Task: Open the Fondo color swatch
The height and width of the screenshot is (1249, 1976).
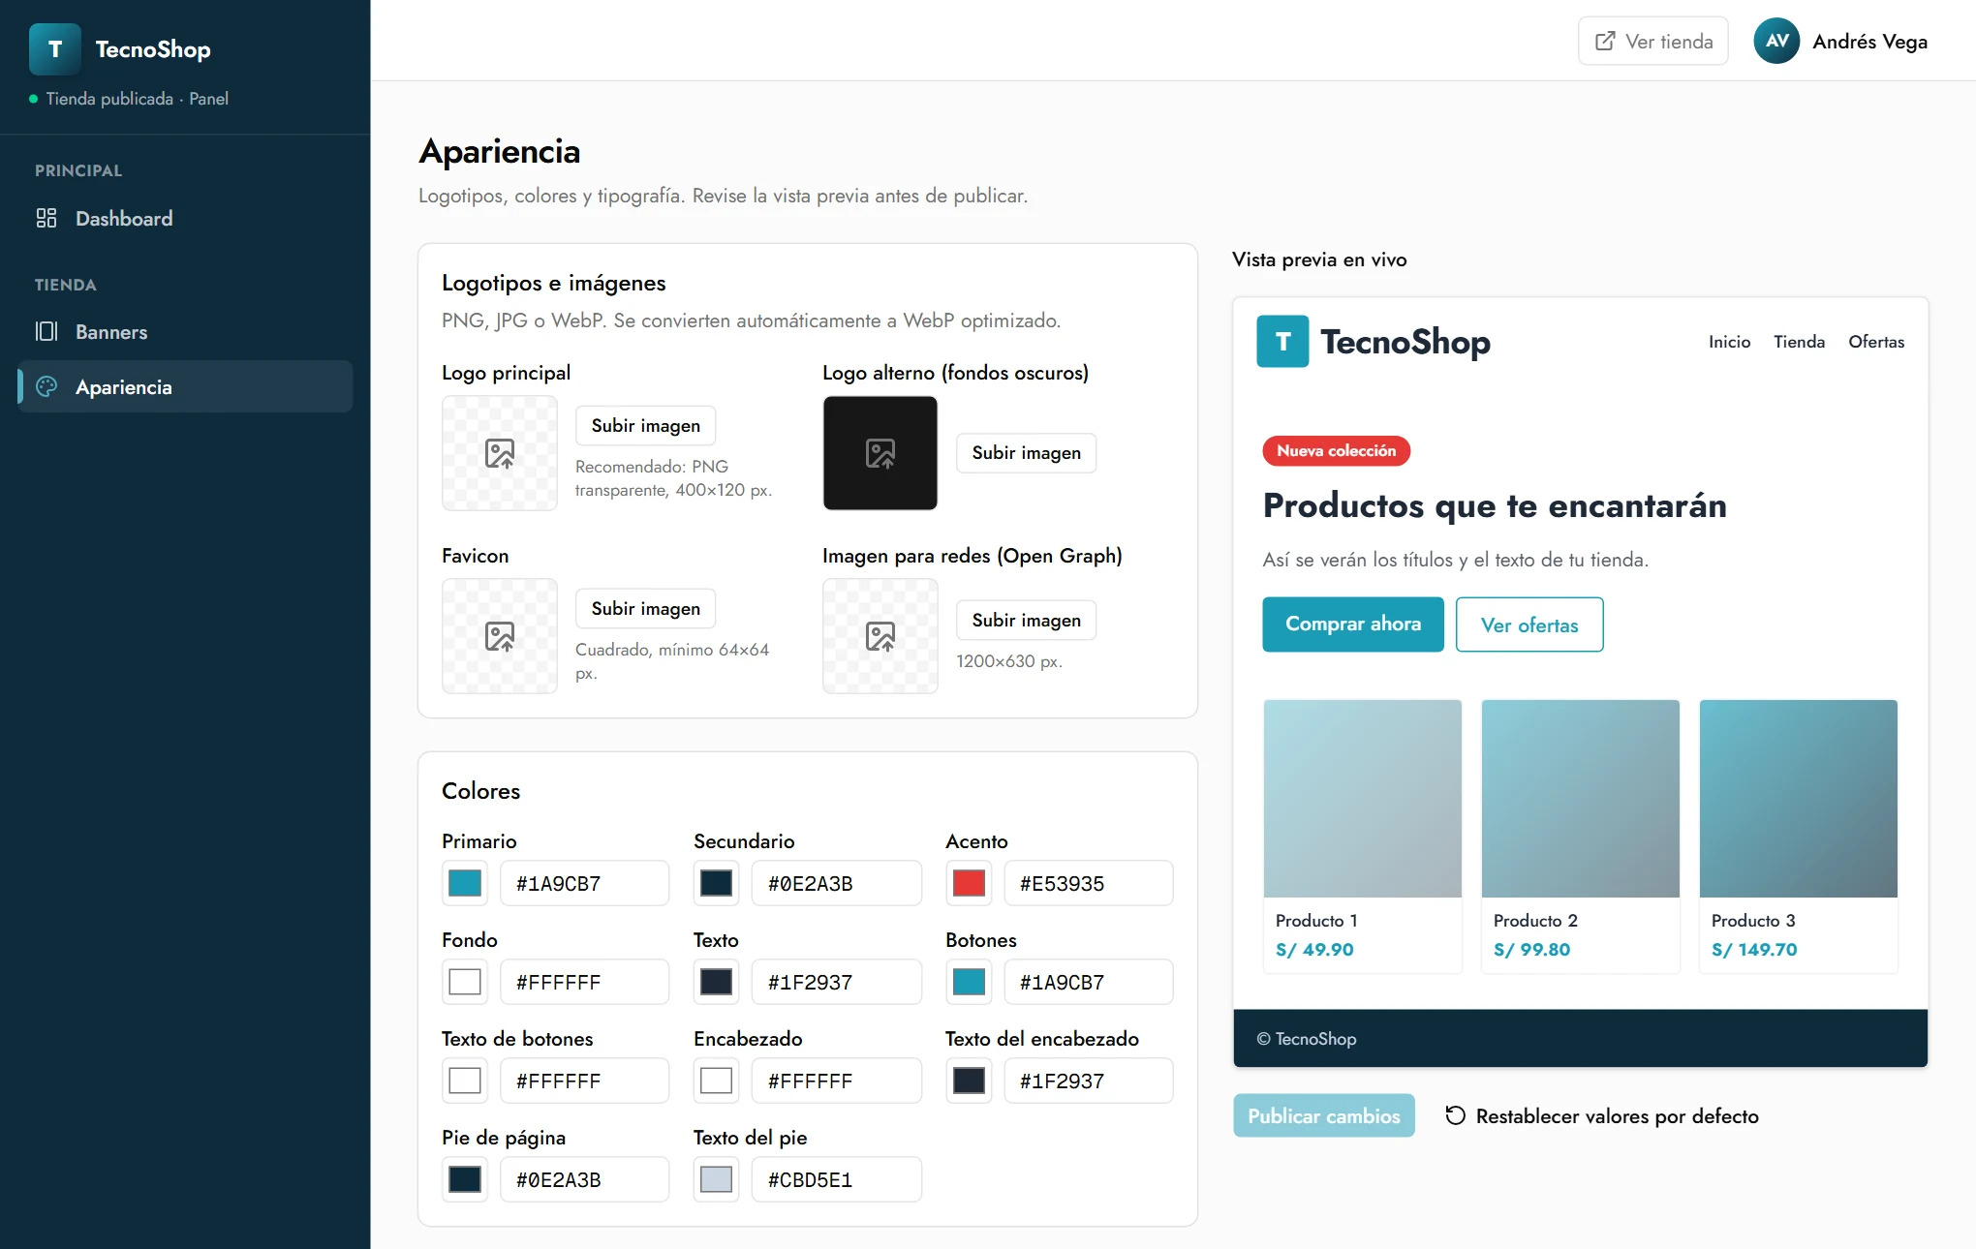Action: pos(465,982)
